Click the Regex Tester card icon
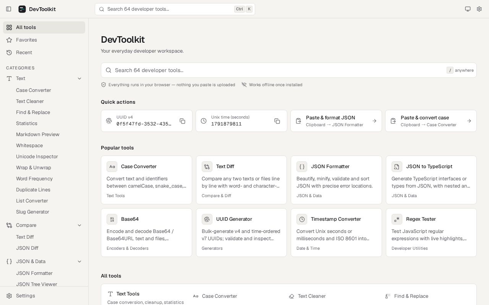This screenshot has width=489, height=305. pyautogui.click(x=397, y=219)
